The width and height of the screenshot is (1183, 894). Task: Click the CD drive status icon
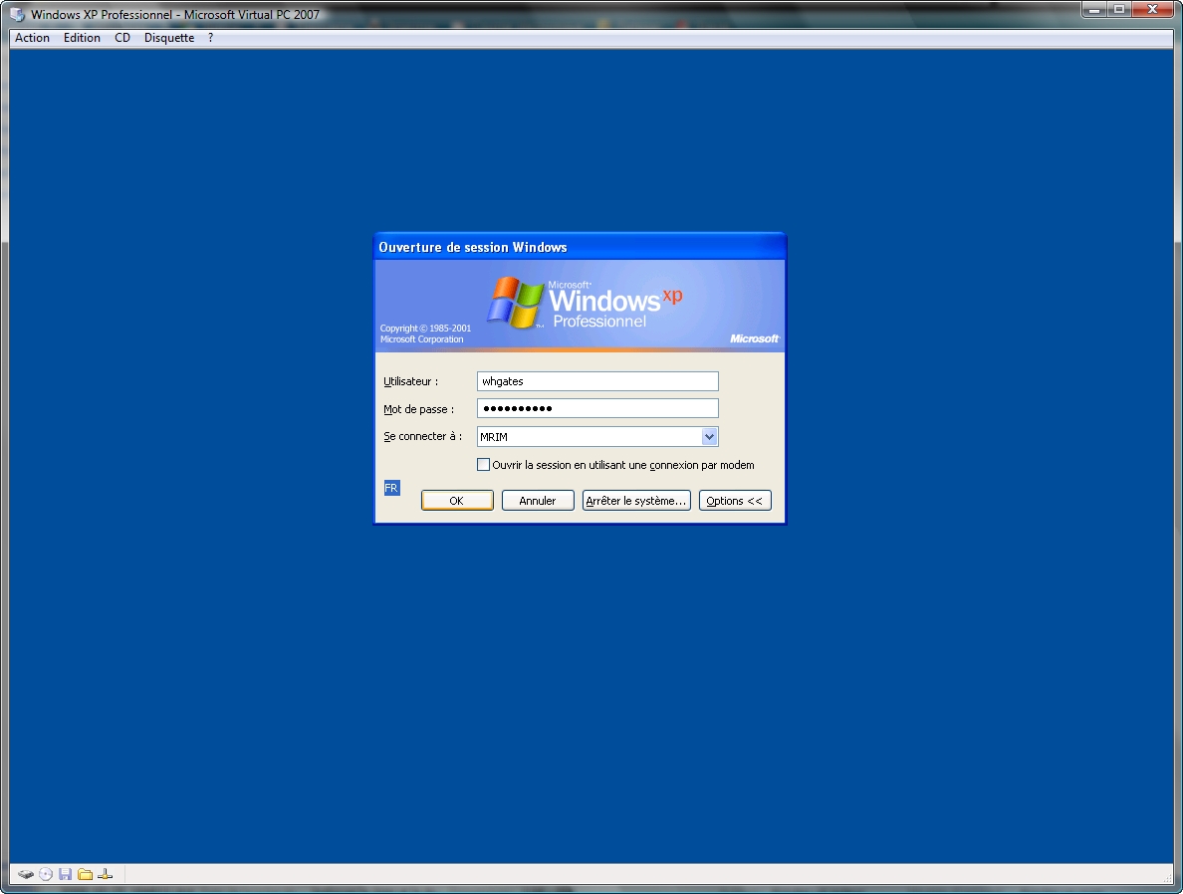[x=46, y=874]
